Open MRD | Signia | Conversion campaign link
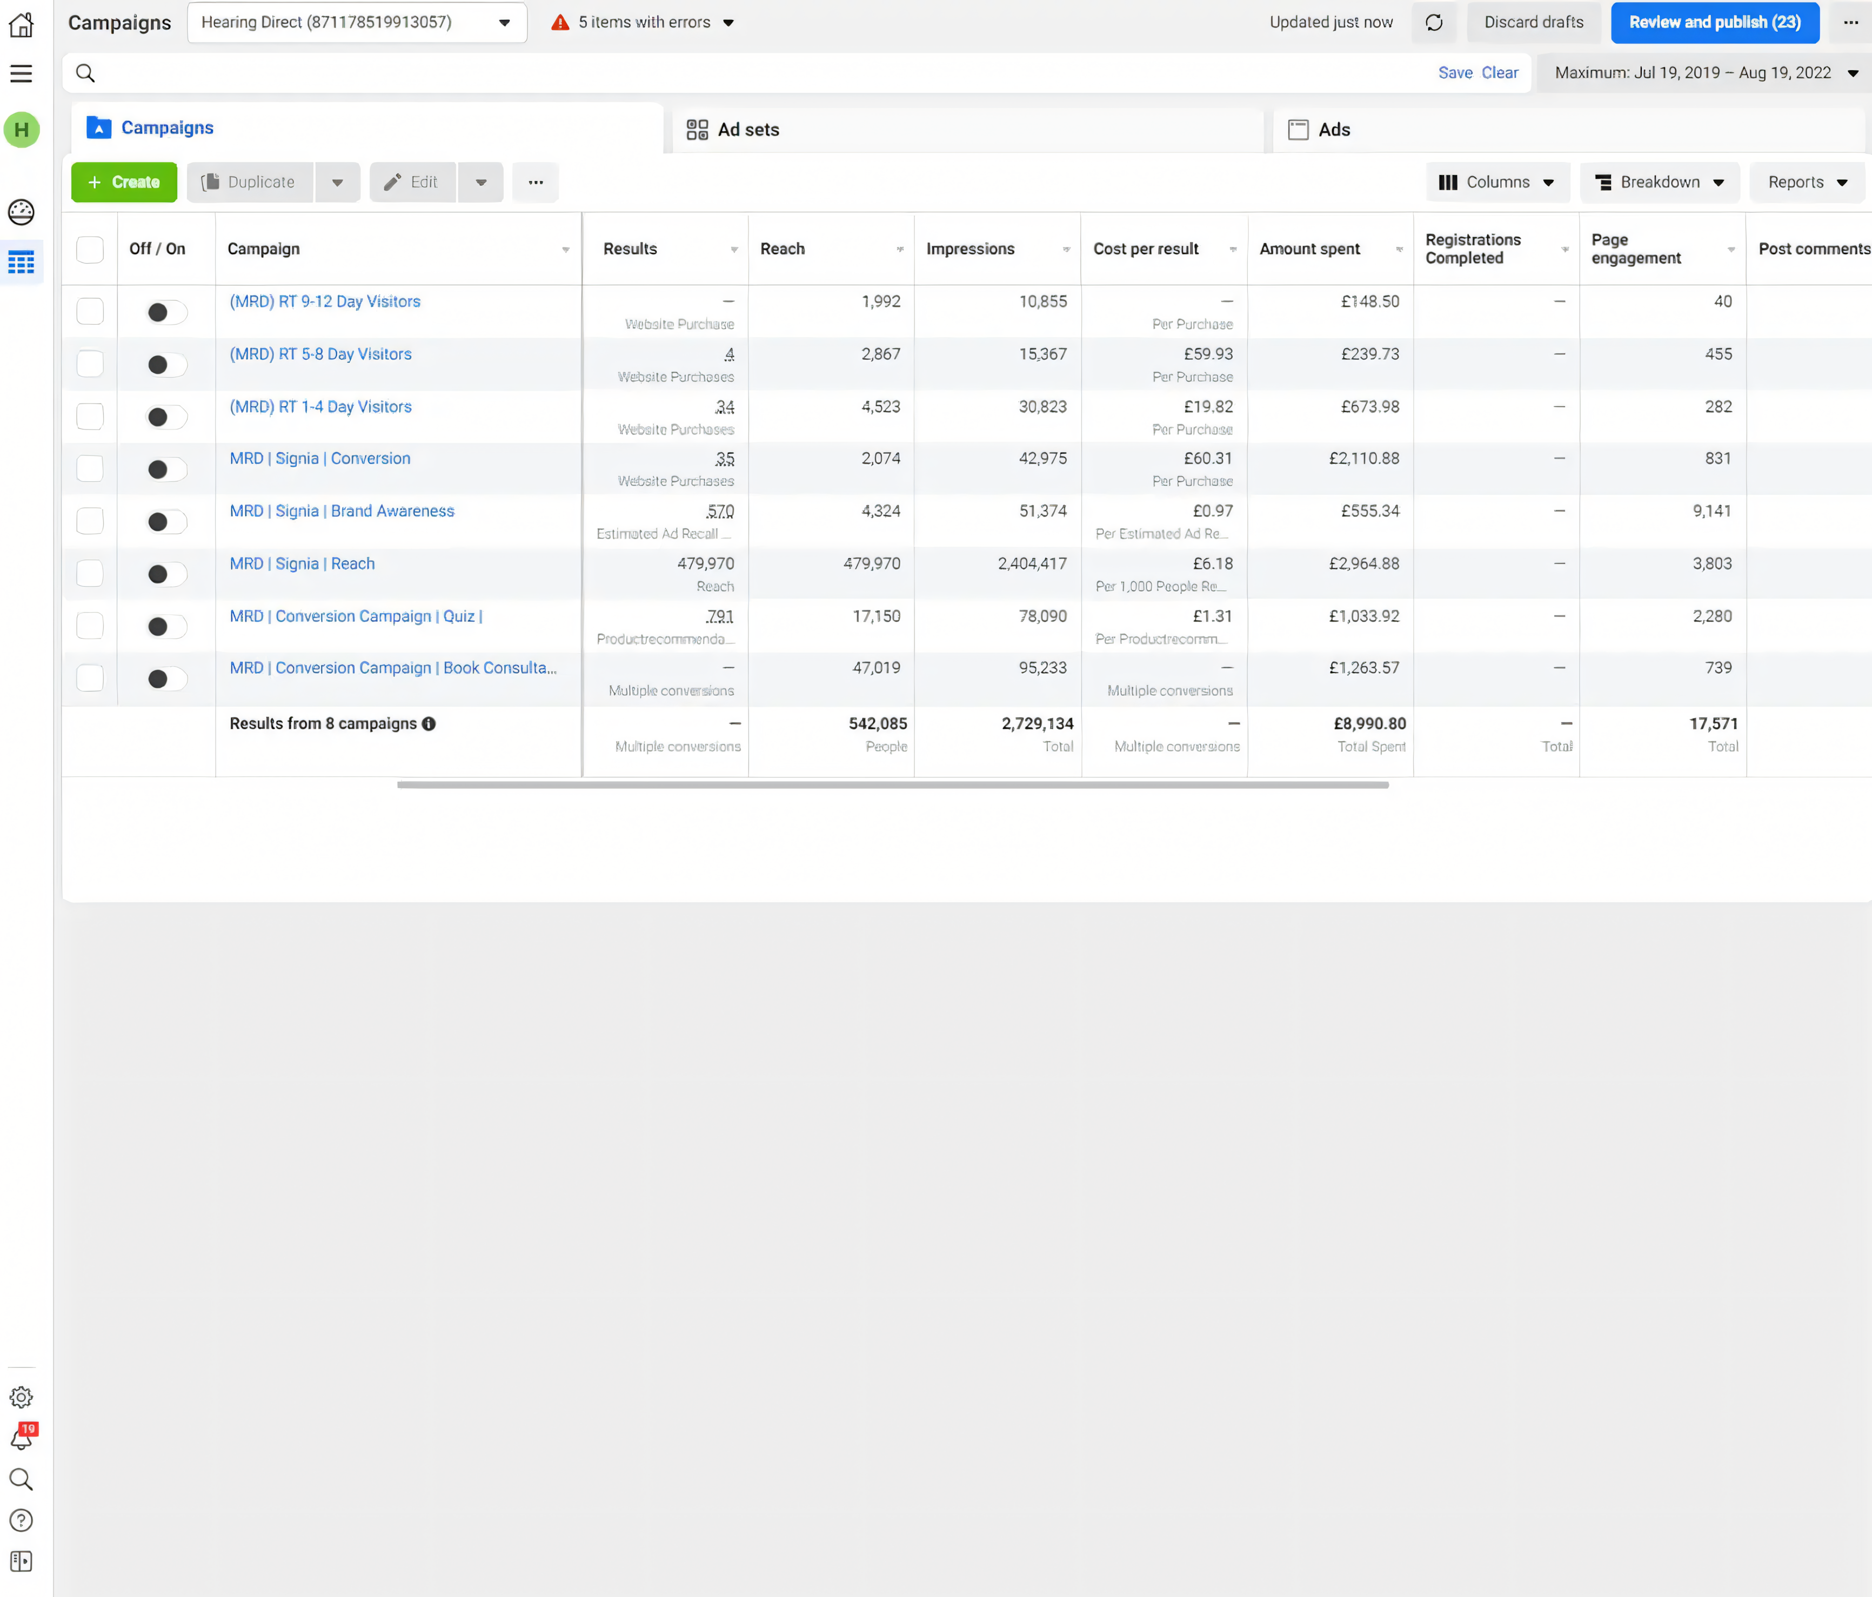This screenshot has height=1597, width=1872. tap(320, 458)
